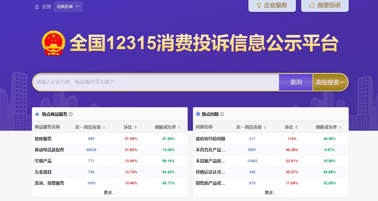378x201 pixels.
Task: Open 更多 under the 热点商品服务 table
Action: (x=110, y=193)
